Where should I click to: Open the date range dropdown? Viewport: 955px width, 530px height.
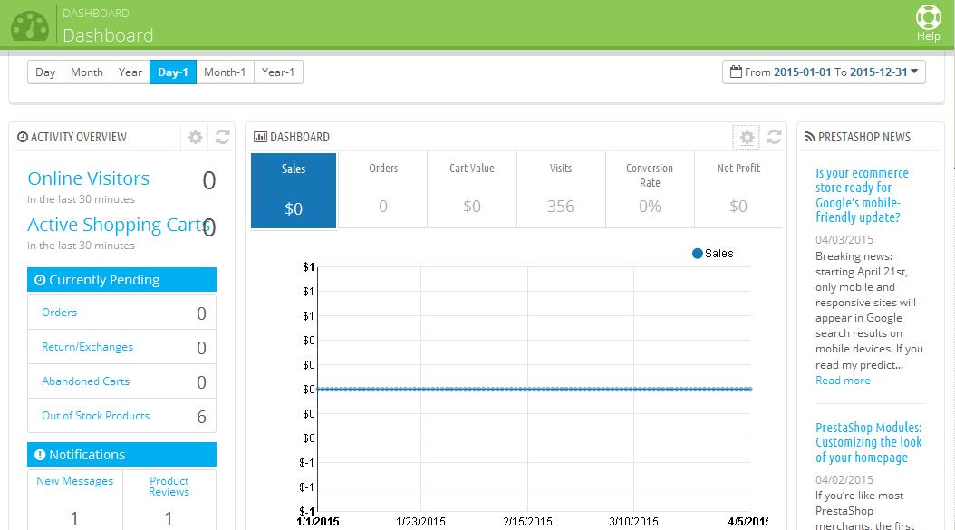[824, 72]
